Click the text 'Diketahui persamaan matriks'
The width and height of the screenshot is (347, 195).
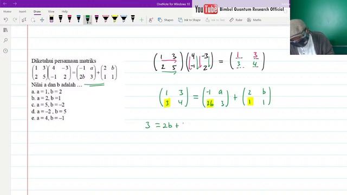tap(64, 61)
